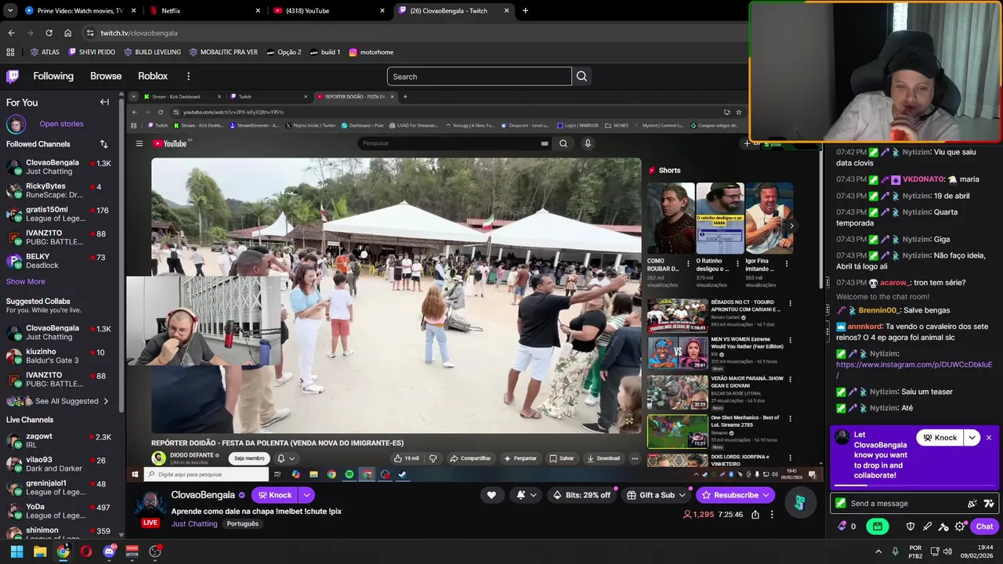Open Twitch top navigation more menu

(x=188, y=76)
